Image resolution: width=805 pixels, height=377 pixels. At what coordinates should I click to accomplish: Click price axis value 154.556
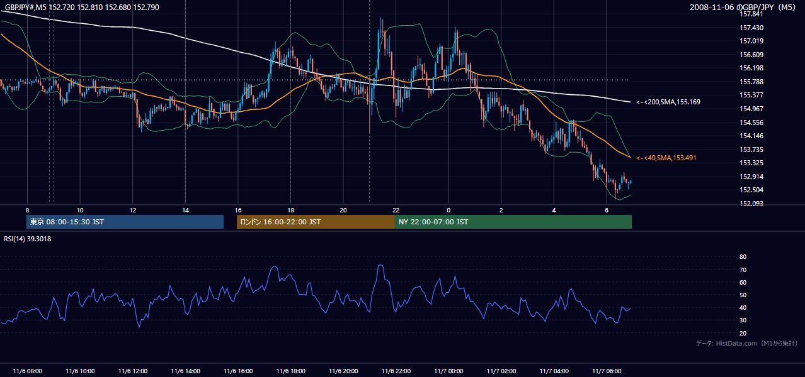[x=751, y=123]
